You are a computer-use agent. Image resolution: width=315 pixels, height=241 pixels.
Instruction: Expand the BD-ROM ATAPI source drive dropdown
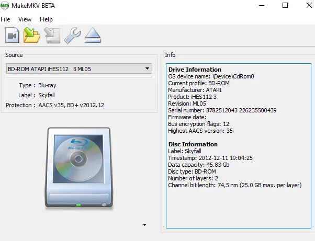(79, 69)
